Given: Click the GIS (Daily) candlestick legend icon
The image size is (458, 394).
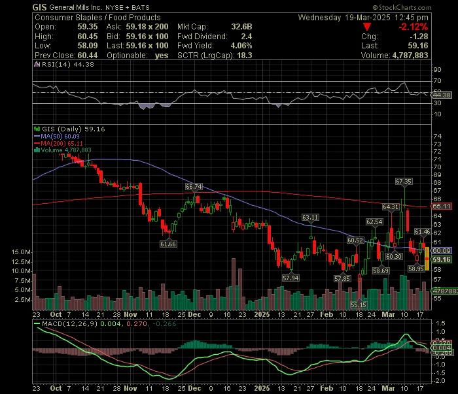Looking at the screenshot, I should coord(37,129).
